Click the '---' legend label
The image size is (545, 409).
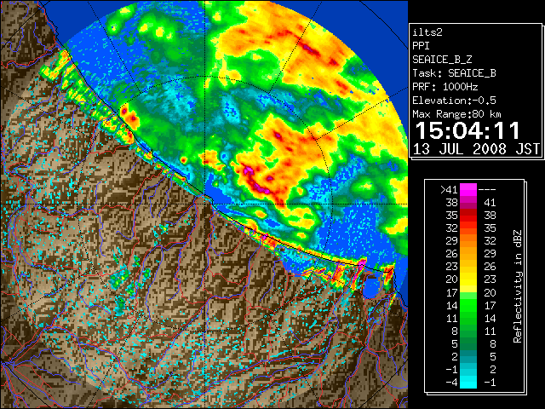pos(487,189)
